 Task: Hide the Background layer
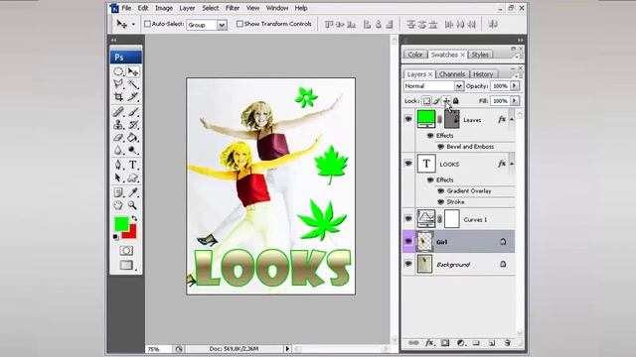(x=408, y=264)
